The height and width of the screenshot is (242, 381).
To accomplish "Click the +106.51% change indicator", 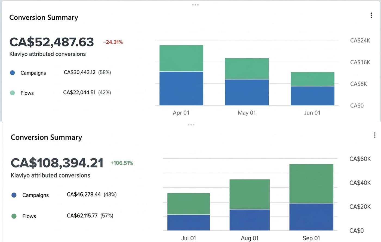I will click(x=122, y=163).
